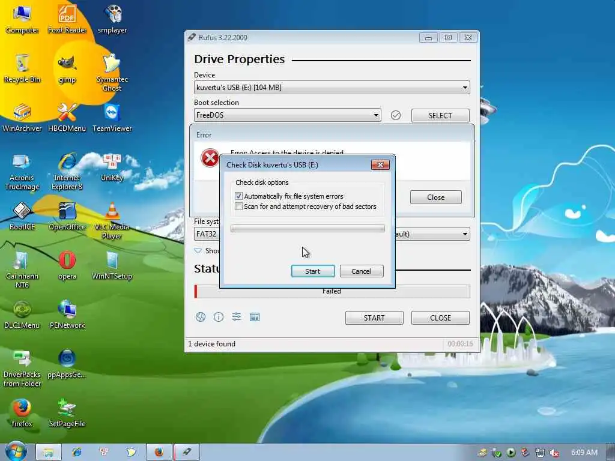
Task: Open the Boot selection FreeDOS dropdown
Action: click(288, 115)
